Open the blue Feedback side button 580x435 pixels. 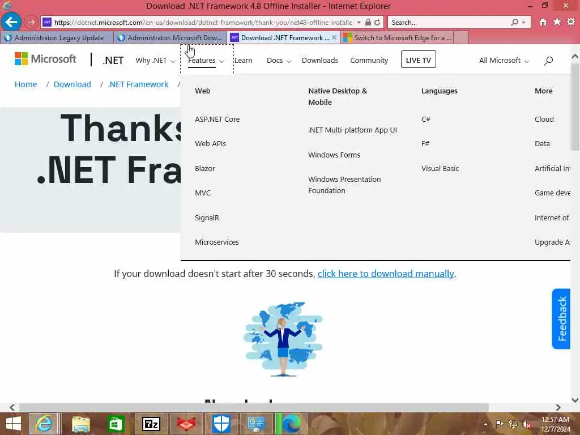point(561,318)
